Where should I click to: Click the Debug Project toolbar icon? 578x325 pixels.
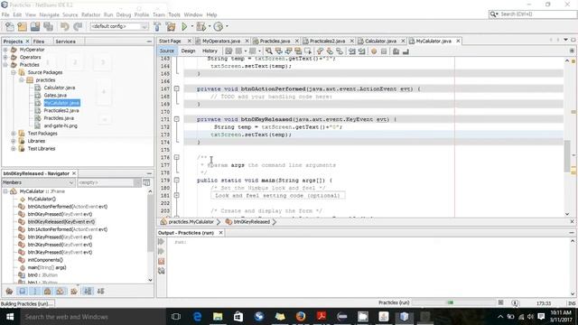pyautogui.click(x=200, y=26)
